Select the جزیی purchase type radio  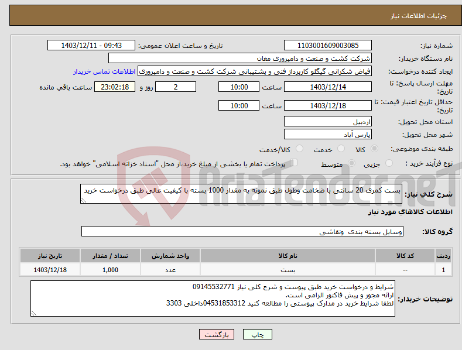pos(389,163)
